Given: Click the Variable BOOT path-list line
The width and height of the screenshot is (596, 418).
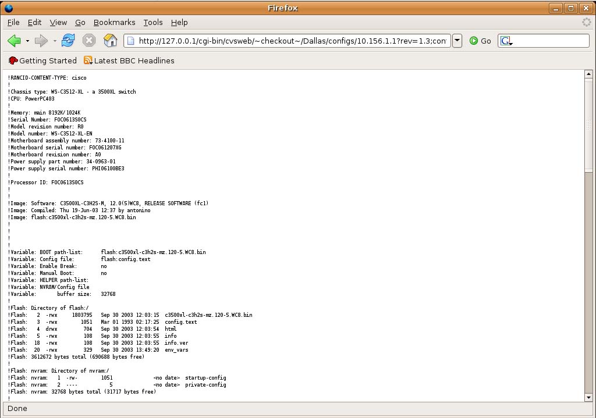Looking at the screenshot, I should click(107, 252).
